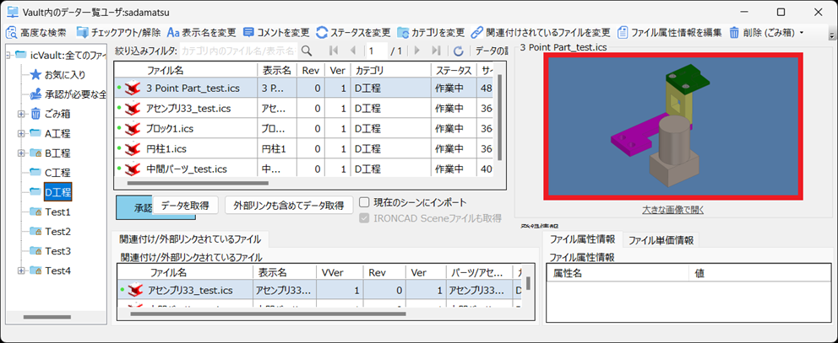Screen dimensions: 838x343
Task: Click the locked B工程 folder icon
Action: [x=35, y=153]
